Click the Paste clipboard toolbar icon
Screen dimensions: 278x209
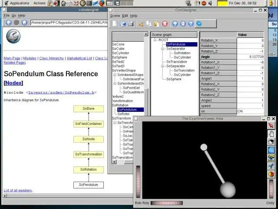156,24
